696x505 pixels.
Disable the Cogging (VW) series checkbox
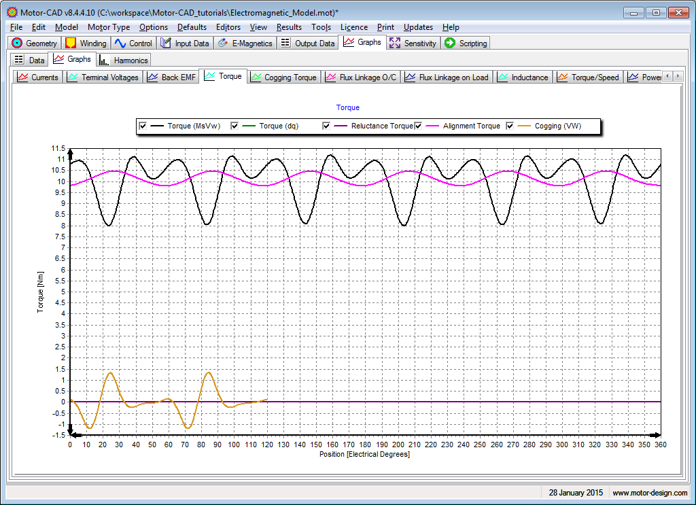(x=510, y=126)
